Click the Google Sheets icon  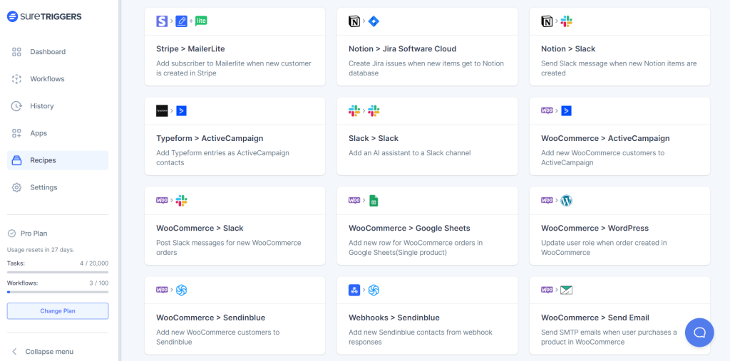tap(374, 201)
